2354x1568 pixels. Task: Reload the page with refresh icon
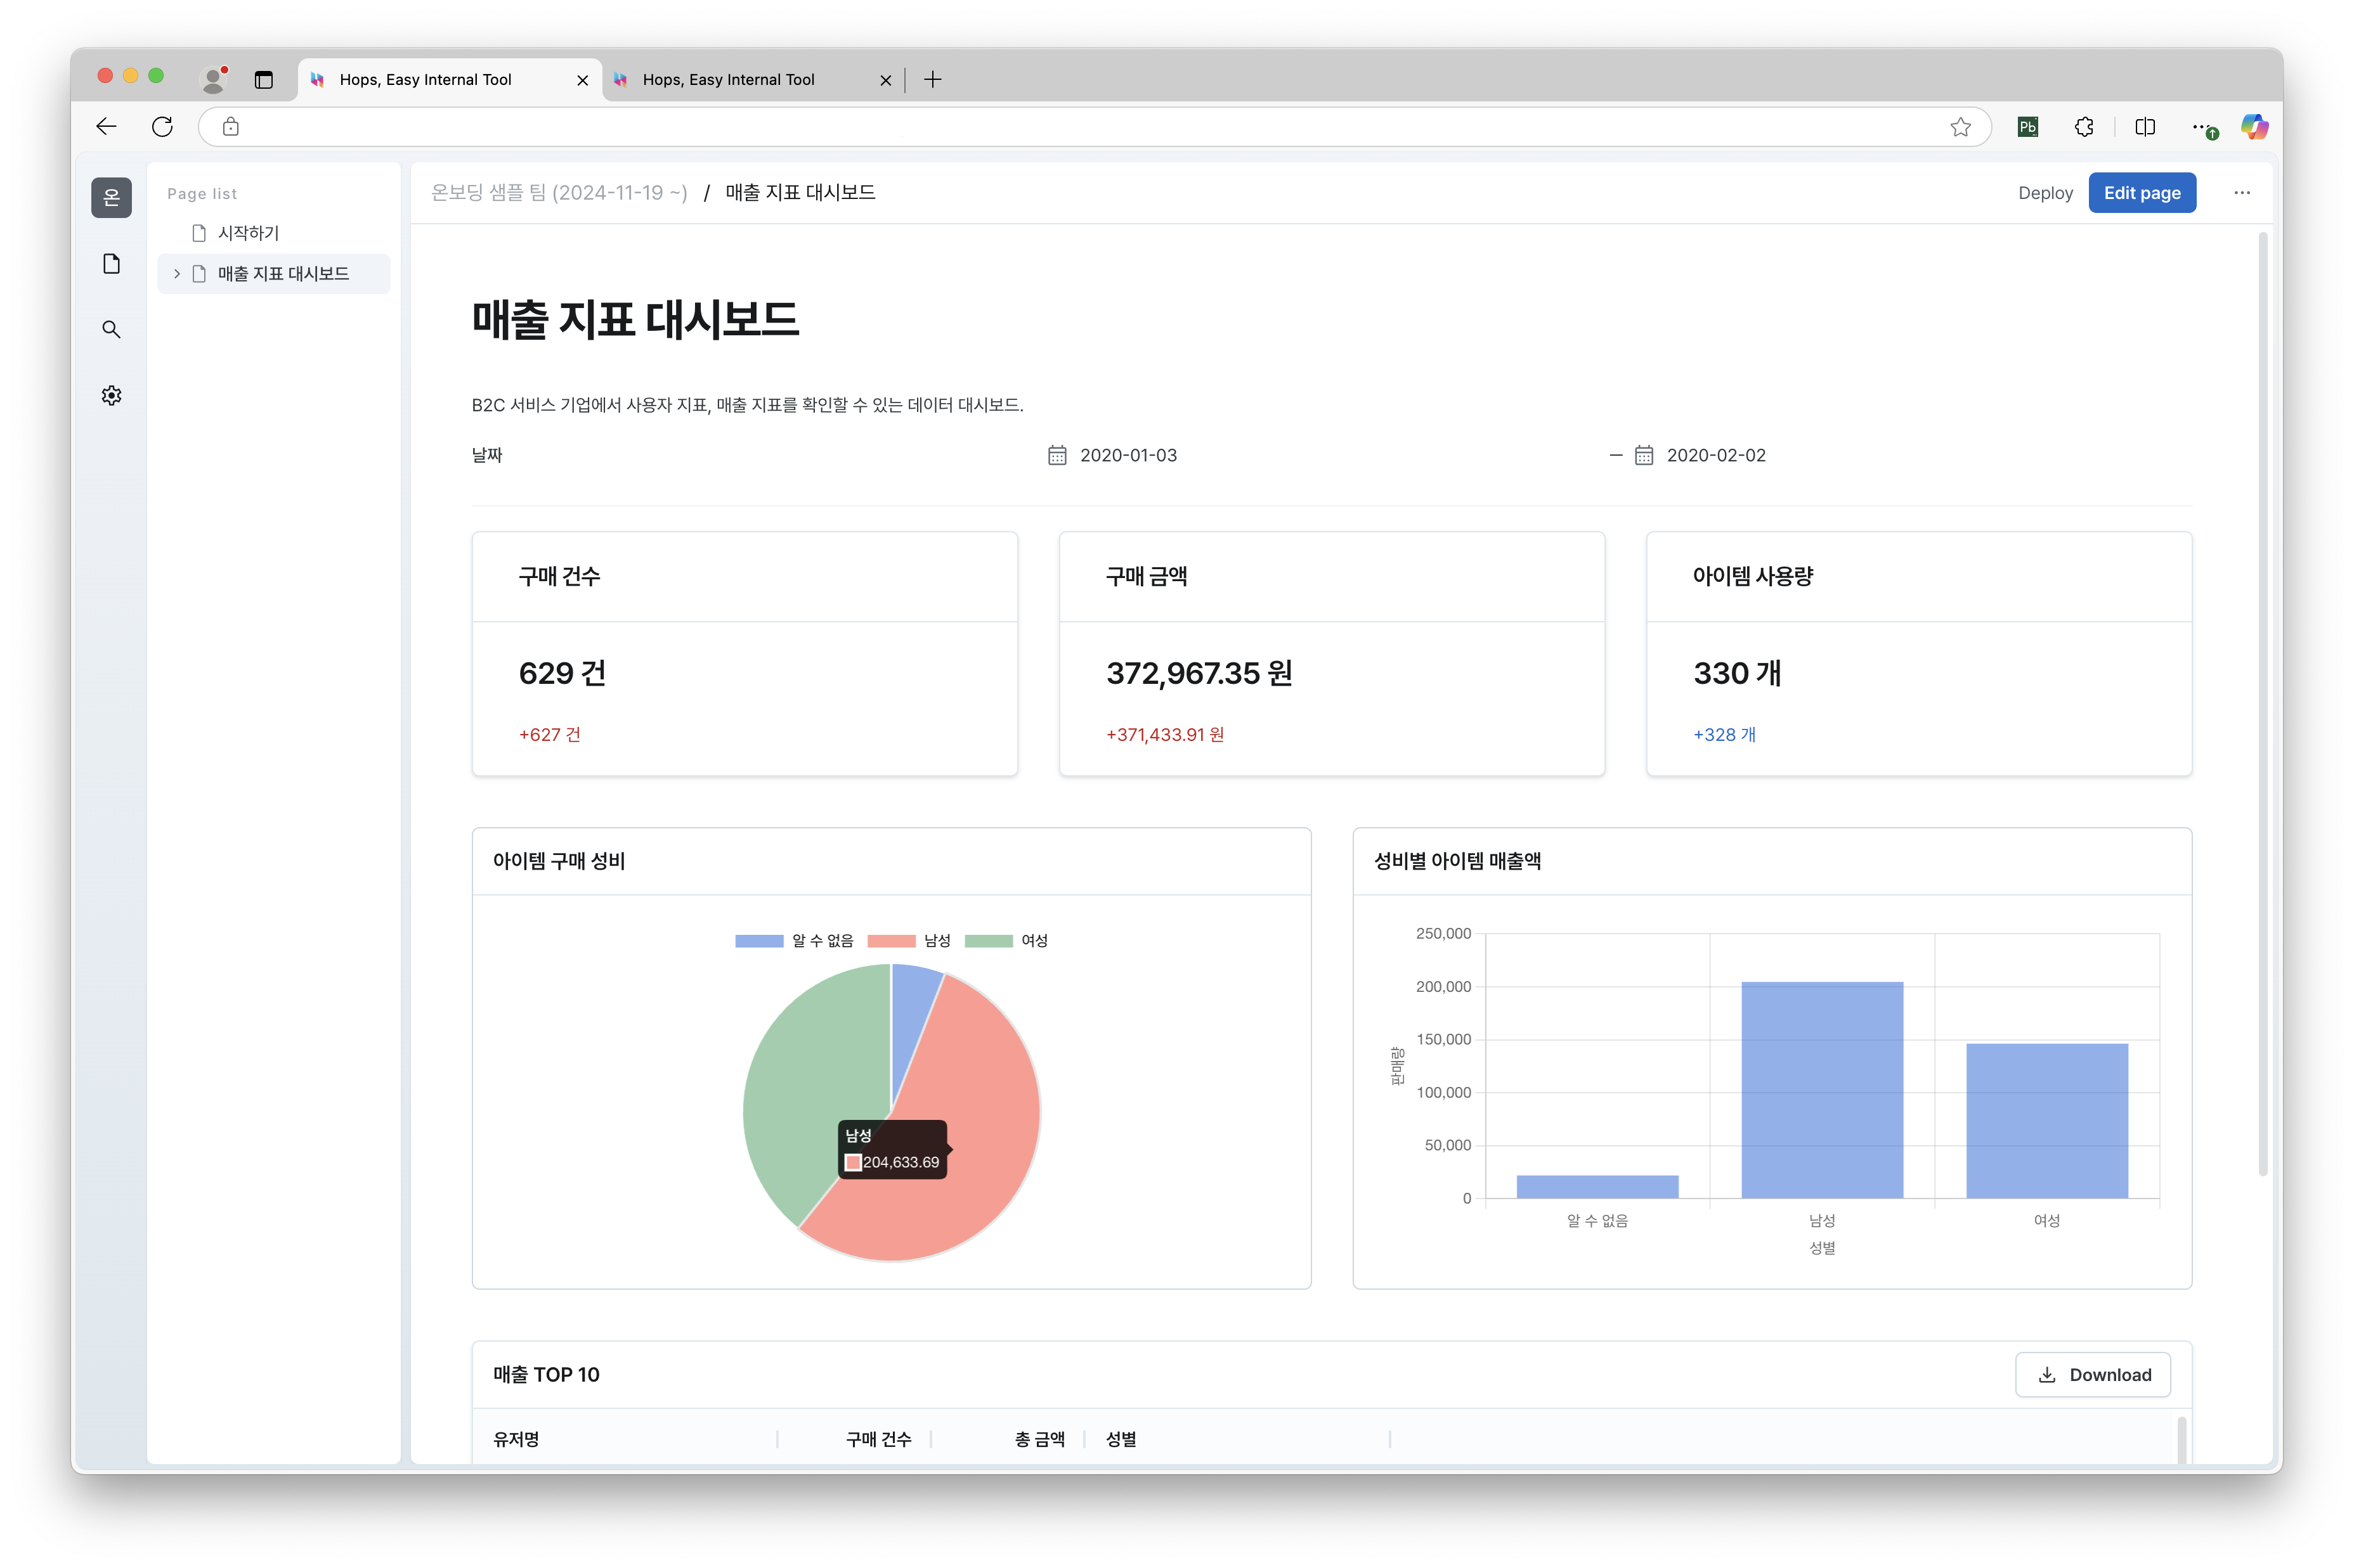click(x=162, y=127)
